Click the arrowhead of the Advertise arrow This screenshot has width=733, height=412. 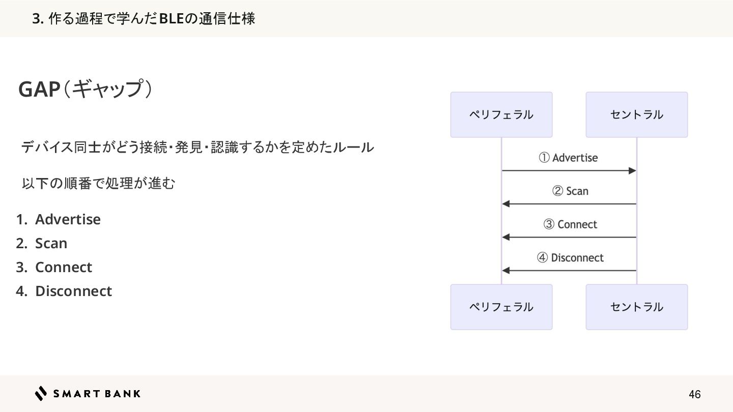point(633,170)
